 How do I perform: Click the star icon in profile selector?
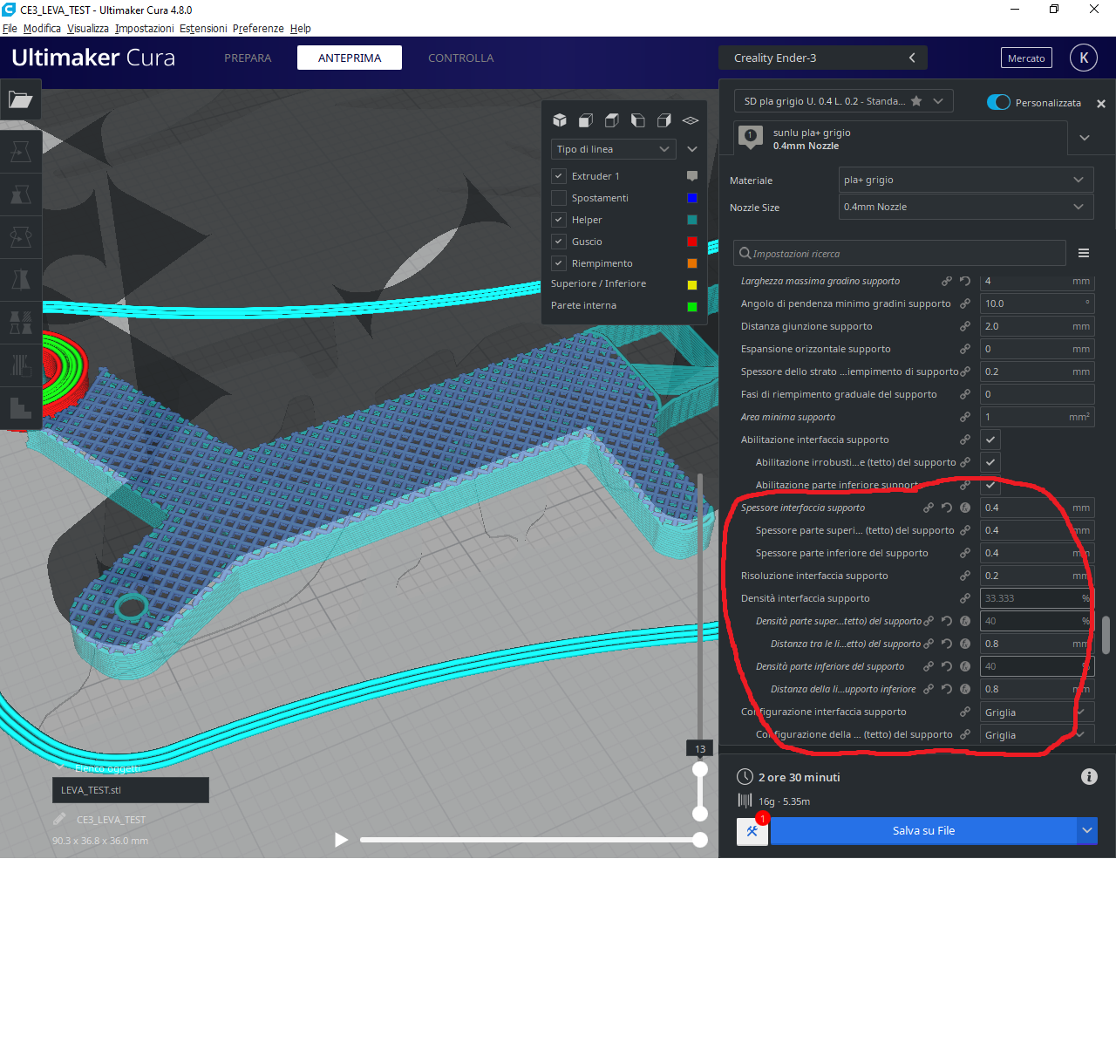point(916,101)
